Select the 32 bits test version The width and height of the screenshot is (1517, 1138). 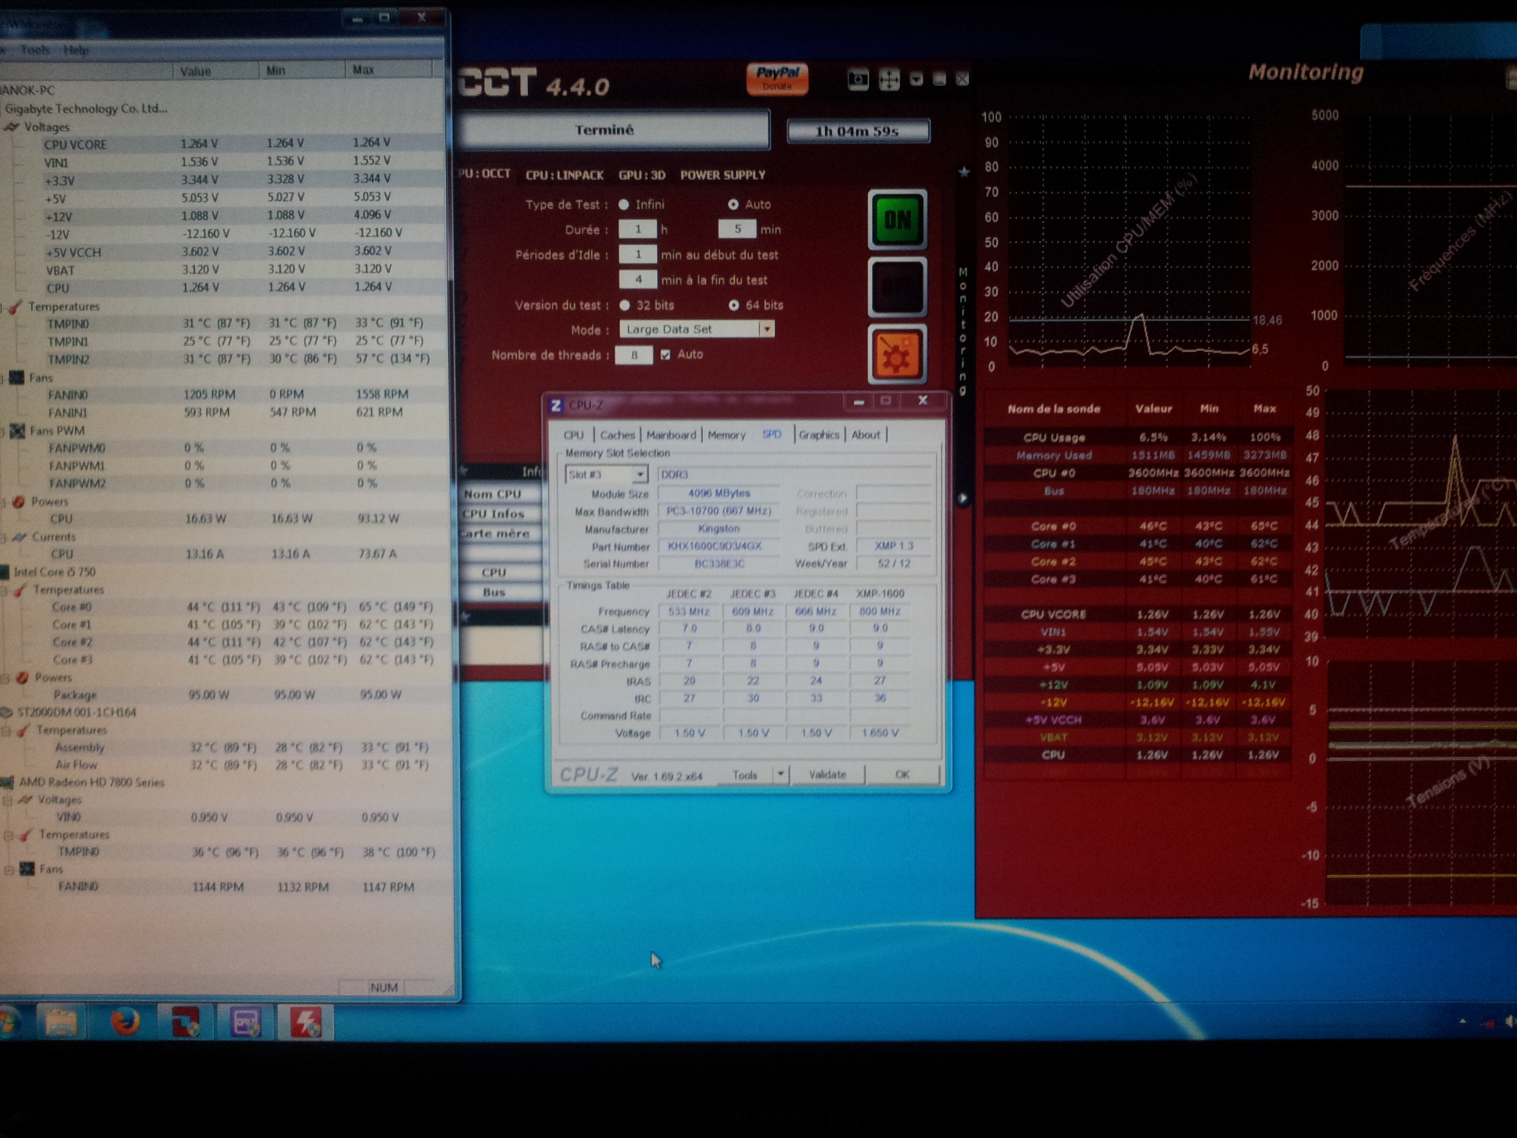(x=625, y=305)
